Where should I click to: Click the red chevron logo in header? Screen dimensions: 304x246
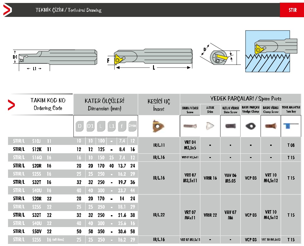7,10
